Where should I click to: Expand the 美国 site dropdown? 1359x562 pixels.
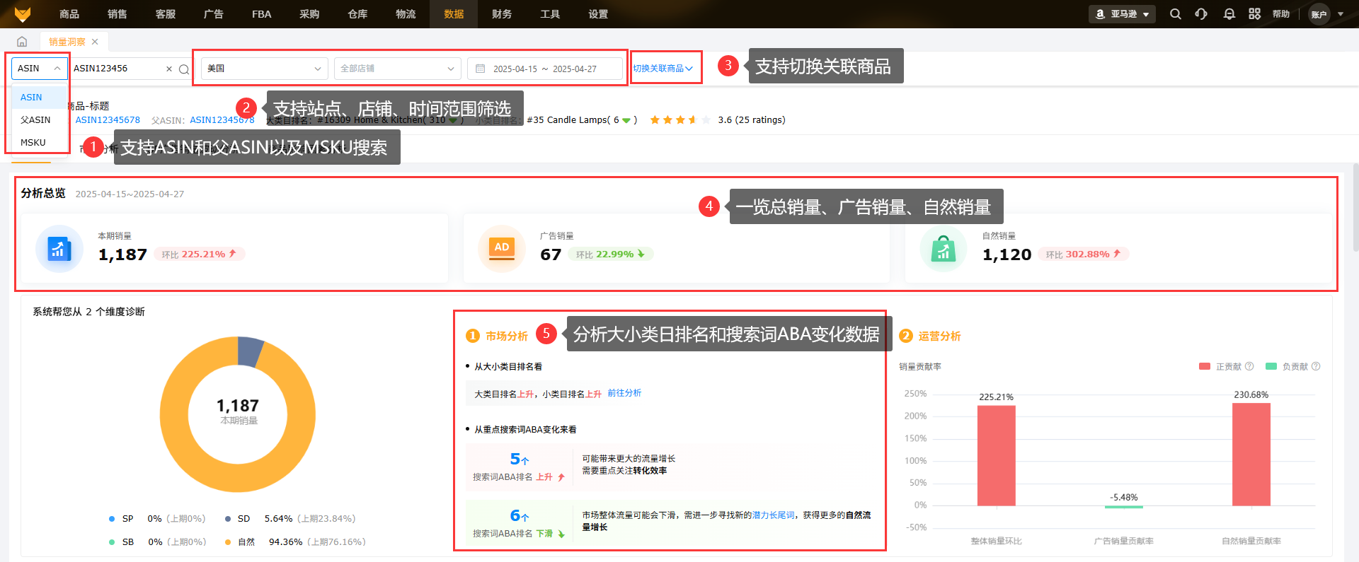point(264,69)
